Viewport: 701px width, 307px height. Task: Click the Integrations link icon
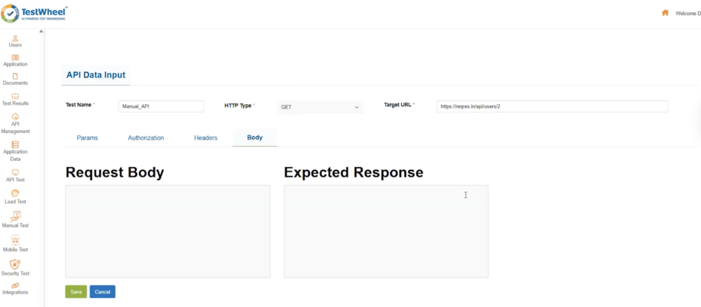click(x=15, y=285)
